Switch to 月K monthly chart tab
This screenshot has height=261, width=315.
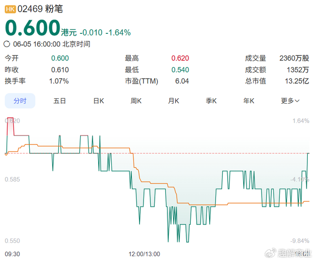pos(174,101)
